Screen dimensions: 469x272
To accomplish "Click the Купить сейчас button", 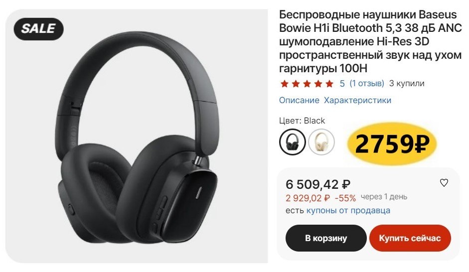I will coord(410,238).
